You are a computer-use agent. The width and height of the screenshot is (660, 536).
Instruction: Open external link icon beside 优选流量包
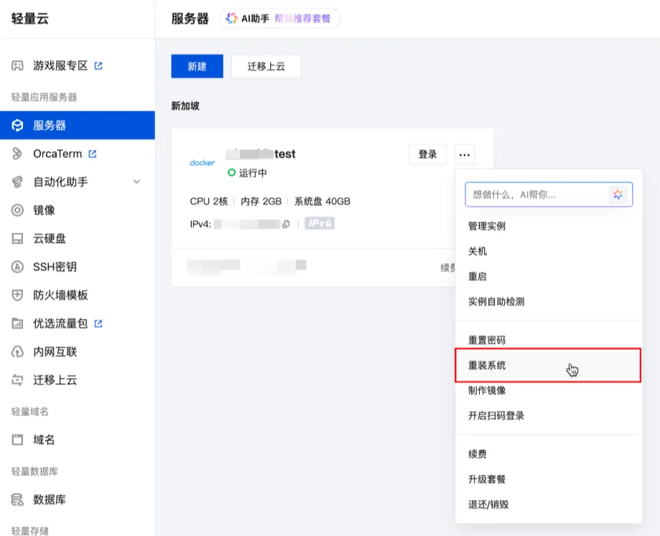coord(98,323)
